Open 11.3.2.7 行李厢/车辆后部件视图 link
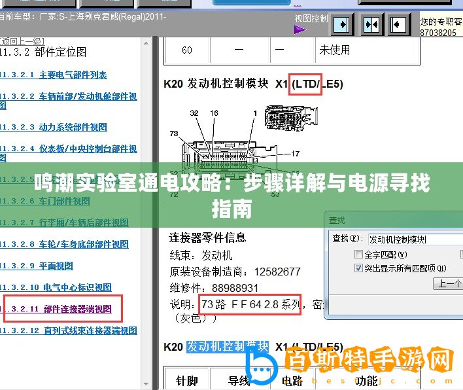Image resolution: width=463 pixels, height=390 pixels. [x=64, y=222]
